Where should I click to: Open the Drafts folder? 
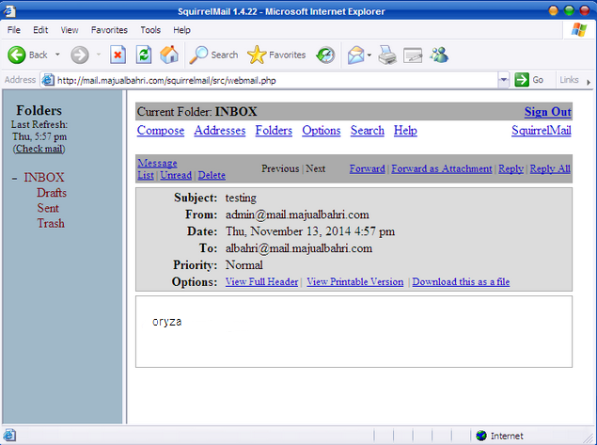52,193
